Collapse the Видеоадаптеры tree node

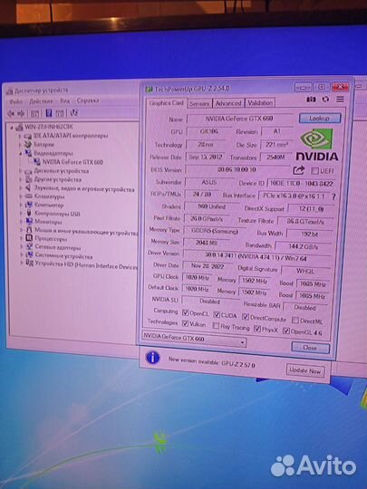(20, 153)
